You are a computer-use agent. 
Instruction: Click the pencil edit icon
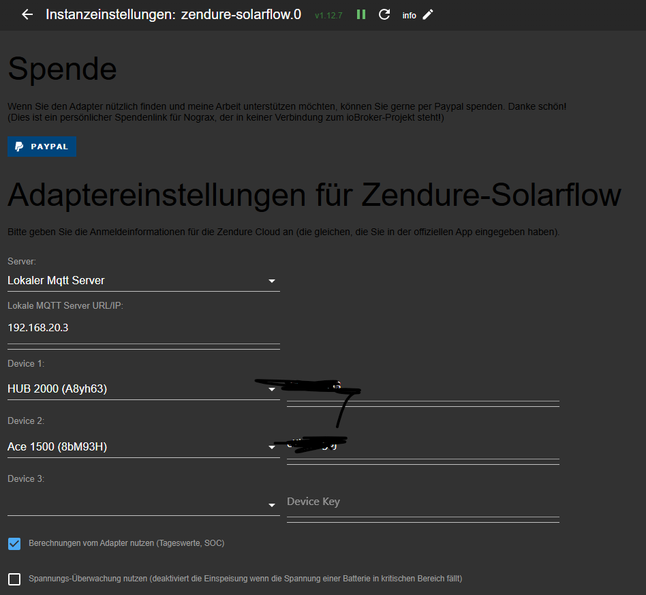(x=428, y=15)
